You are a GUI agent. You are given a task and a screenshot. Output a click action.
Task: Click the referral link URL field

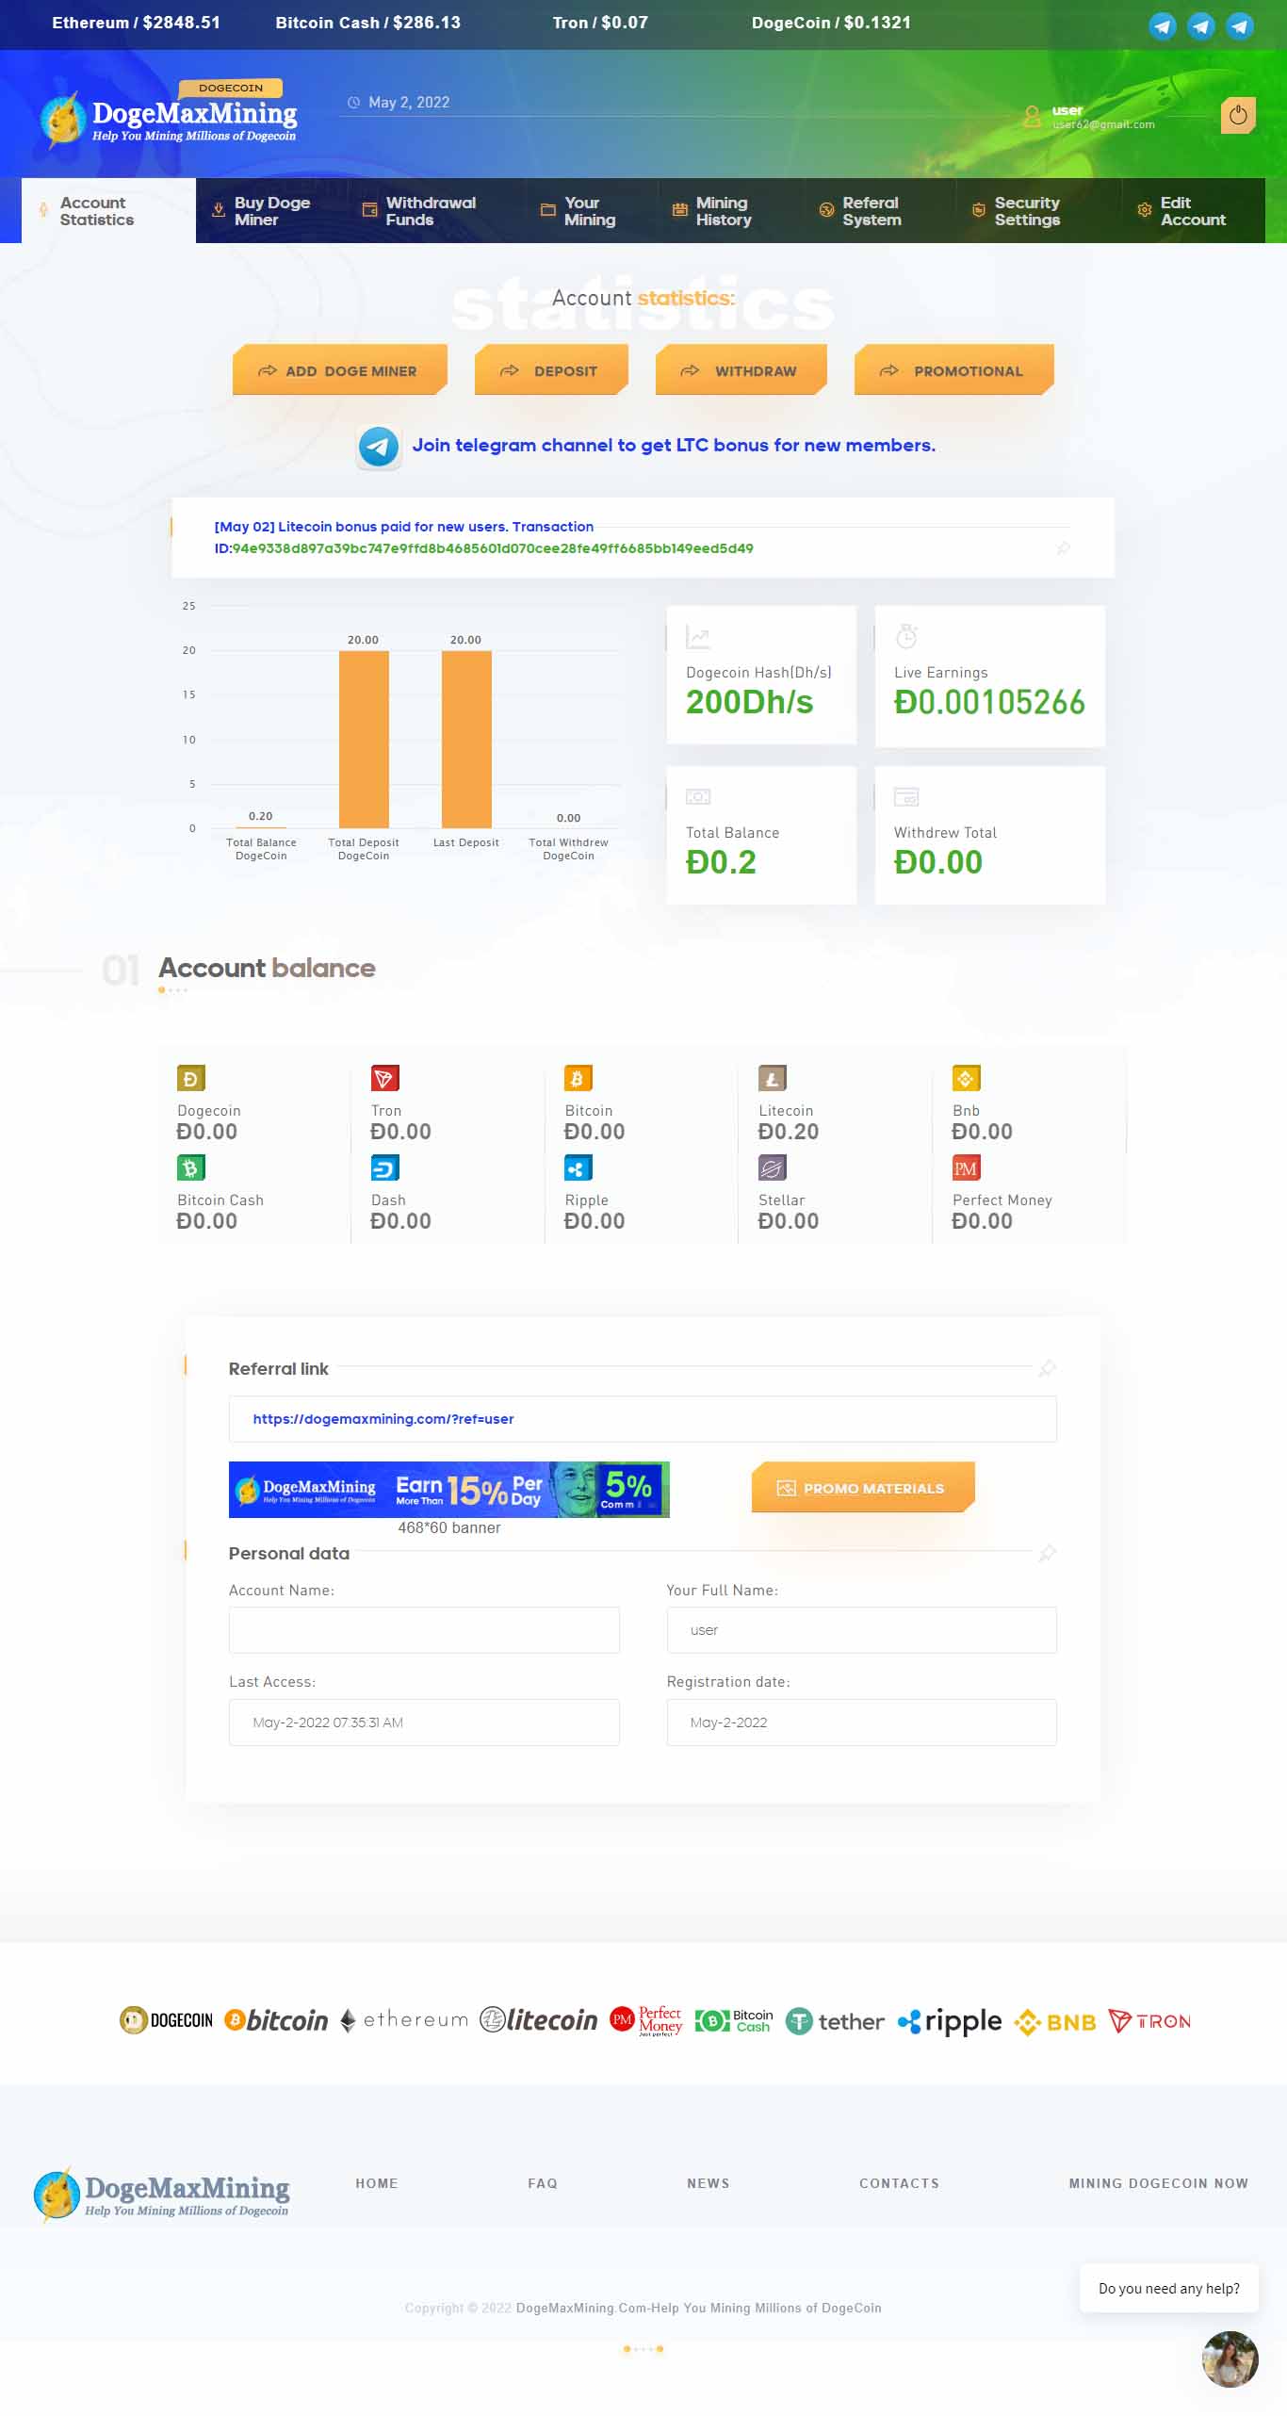(x=643, y=1419)
